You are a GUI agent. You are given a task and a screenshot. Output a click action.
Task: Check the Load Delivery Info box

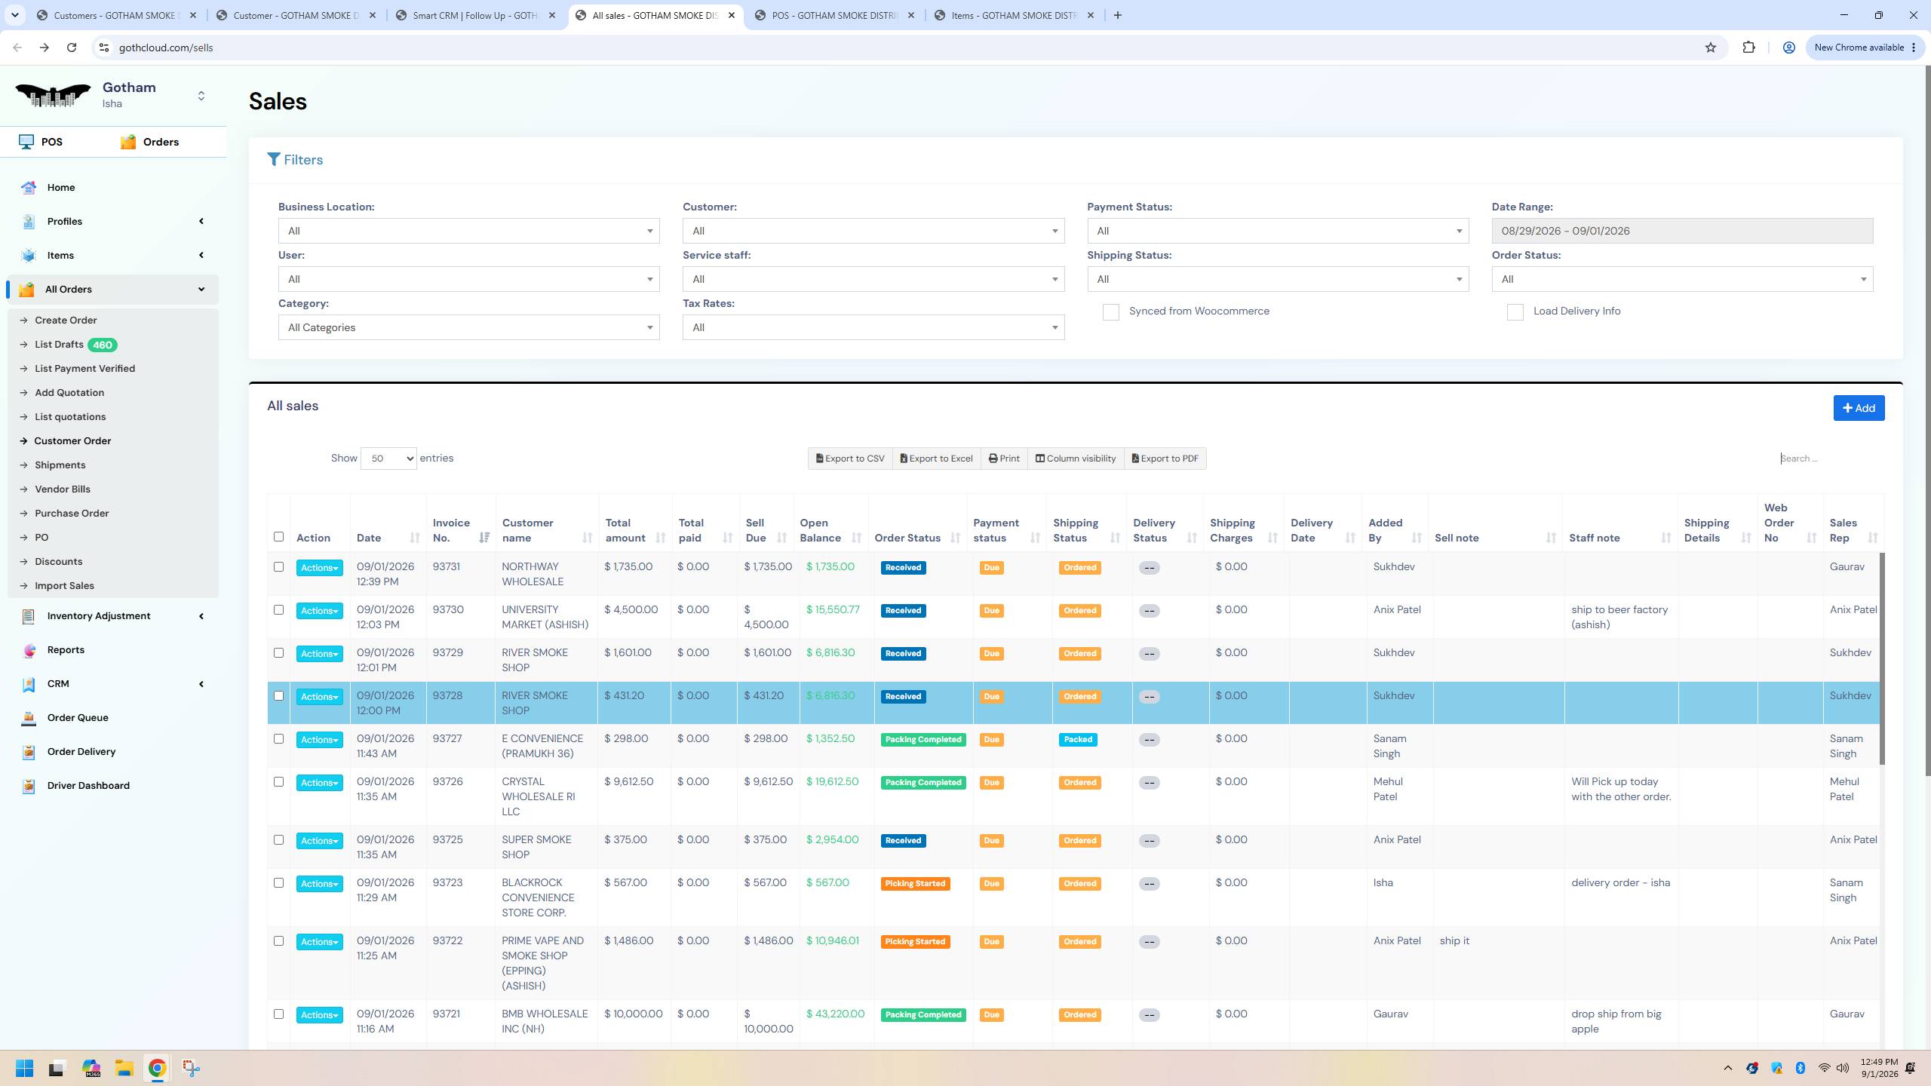click(x=1515, y=312)
